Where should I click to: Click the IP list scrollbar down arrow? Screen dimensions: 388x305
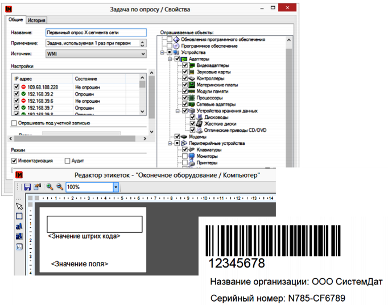coord(142,111)
